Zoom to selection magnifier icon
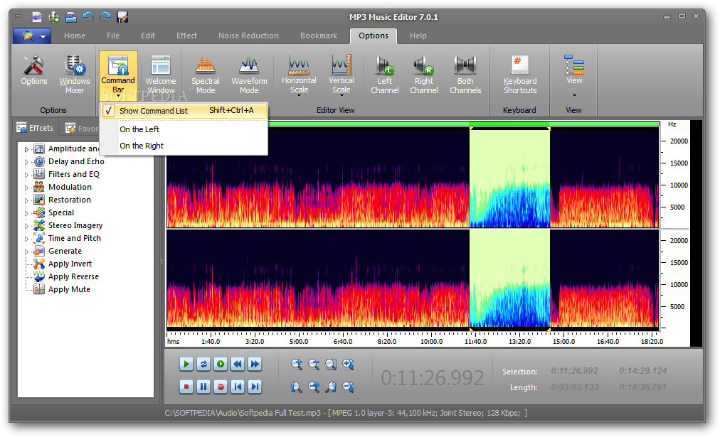Screen dimensions: 720x437 [x=331, y=364]
